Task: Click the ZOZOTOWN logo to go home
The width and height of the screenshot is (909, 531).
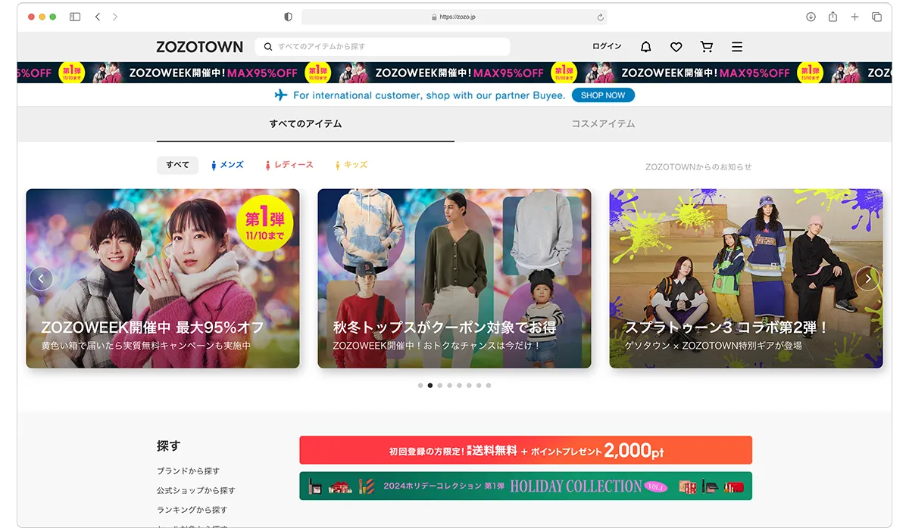Action: (x=199, y=46)
